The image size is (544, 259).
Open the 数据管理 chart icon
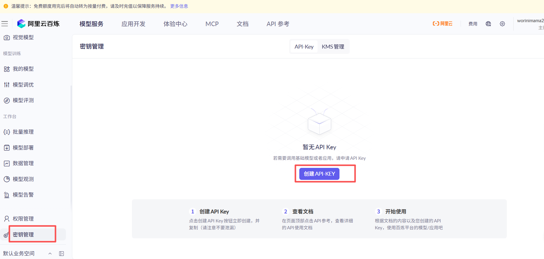pos(7,163)
